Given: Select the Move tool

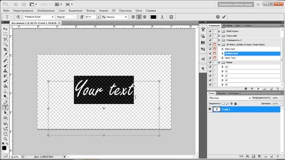Looking at the screenshot, I should (x=5, y=29).
